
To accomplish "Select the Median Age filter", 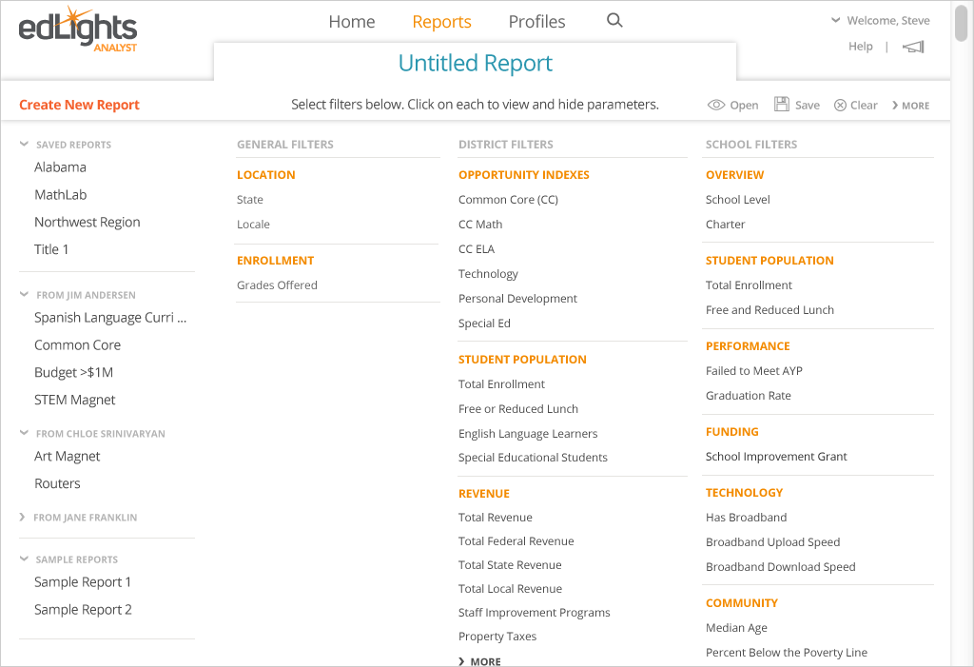I will pos(736,628).
